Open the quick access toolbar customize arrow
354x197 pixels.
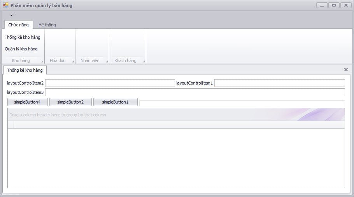12,15
